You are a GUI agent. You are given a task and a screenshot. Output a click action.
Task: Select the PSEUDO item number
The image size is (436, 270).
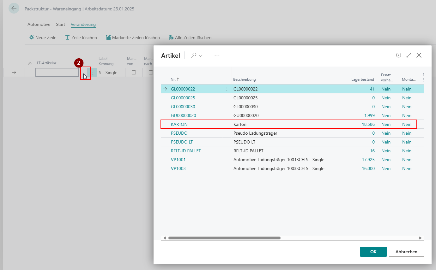tap(179, 133)
